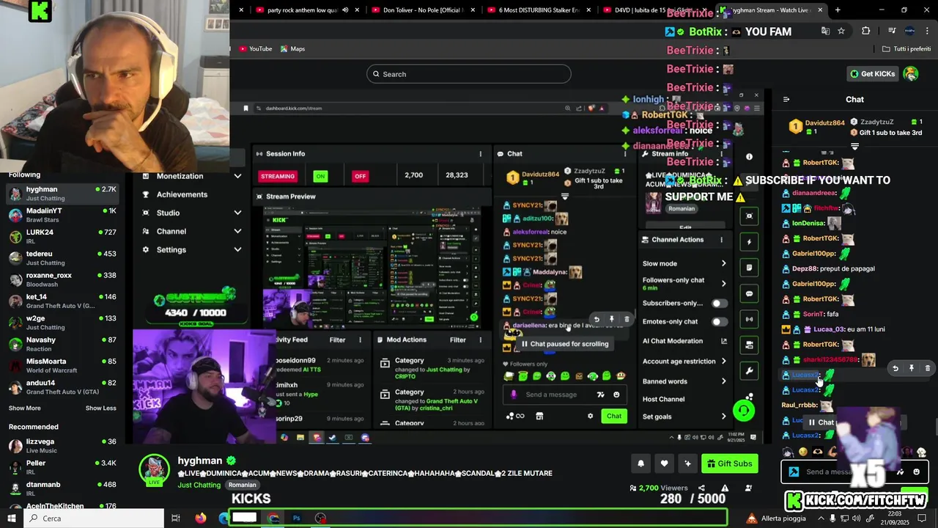Click the undo icon on hovered message
This screenshot has width=938, height=528.
pos(895,368)
